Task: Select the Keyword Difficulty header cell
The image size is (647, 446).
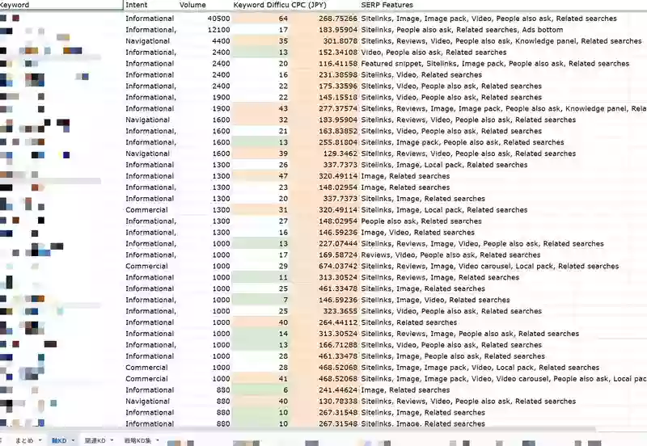Action: 261,5
